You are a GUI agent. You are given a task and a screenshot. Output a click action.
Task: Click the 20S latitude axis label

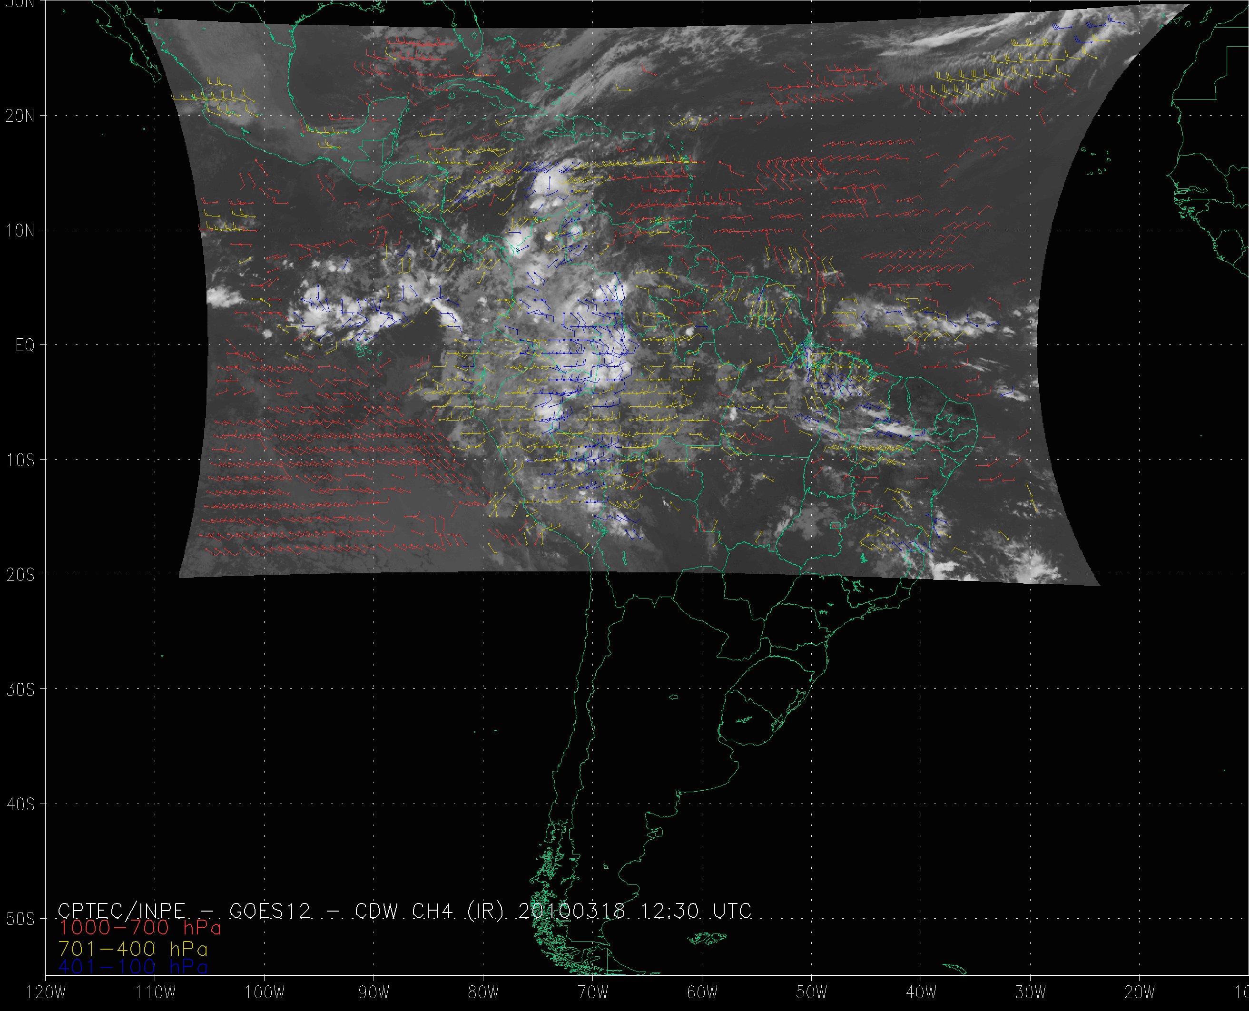pyautogui.click(x=20, y=575)
